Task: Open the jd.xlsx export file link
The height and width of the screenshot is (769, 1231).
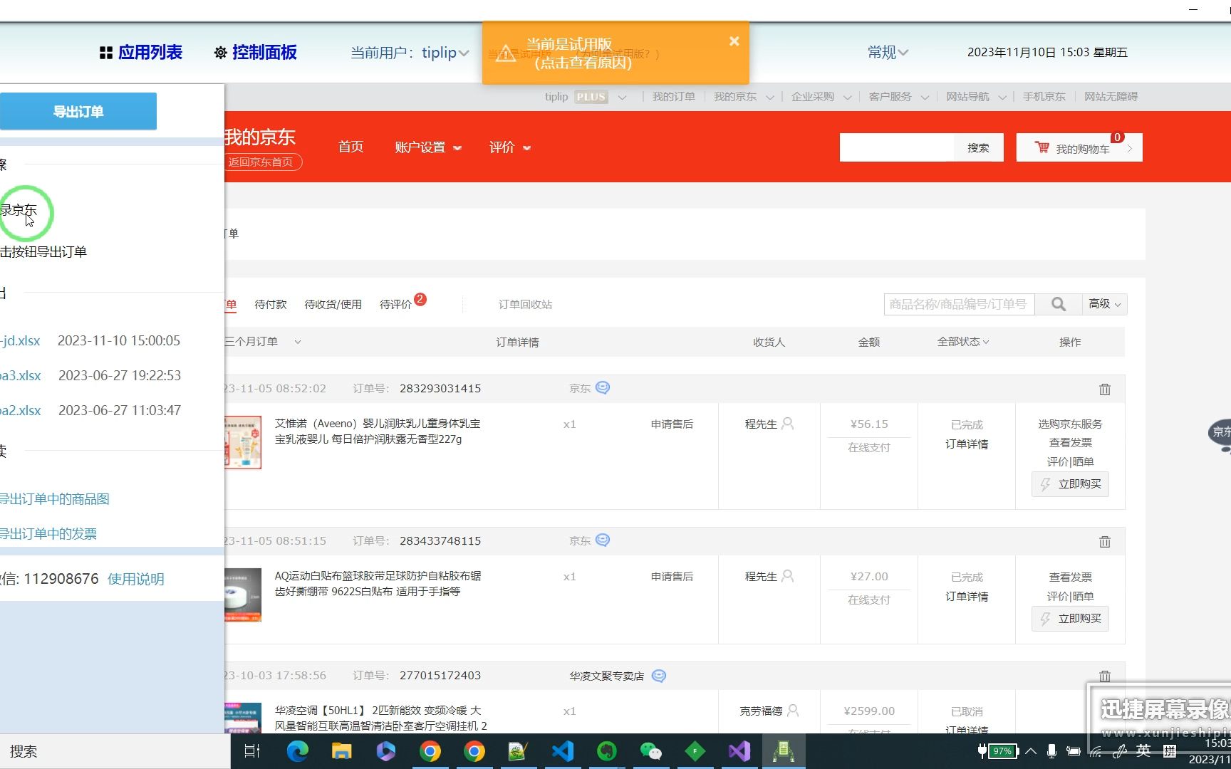Action: [20, 340]
